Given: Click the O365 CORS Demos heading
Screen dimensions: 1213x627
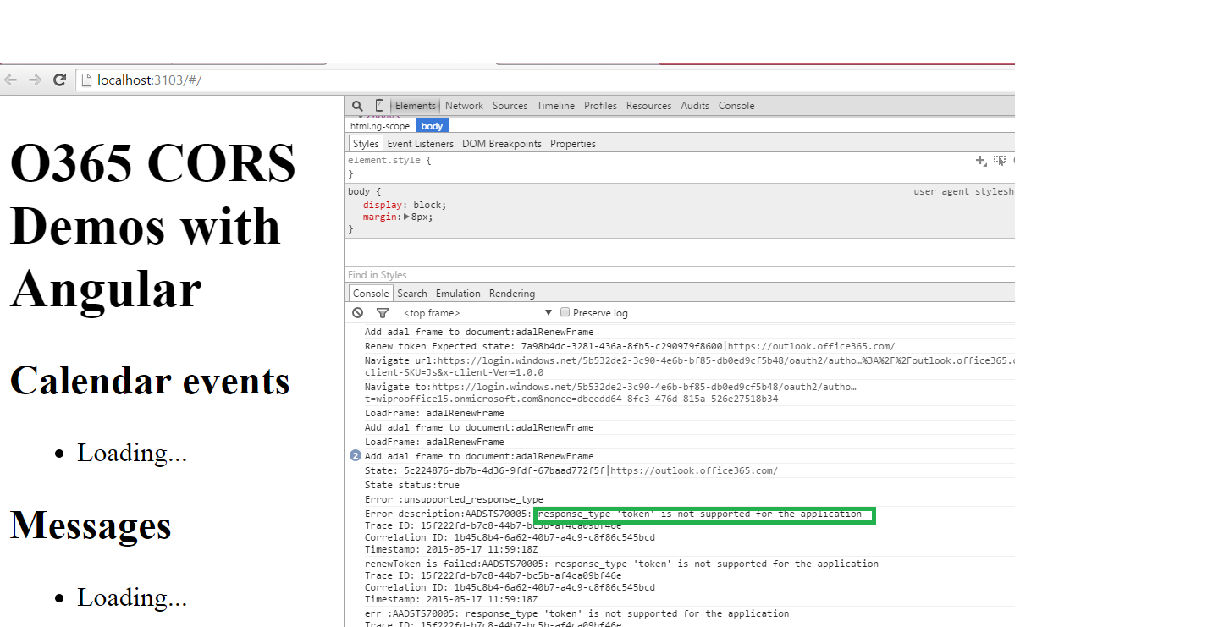Looking at the screenshot, I should (x=152, y=226).
